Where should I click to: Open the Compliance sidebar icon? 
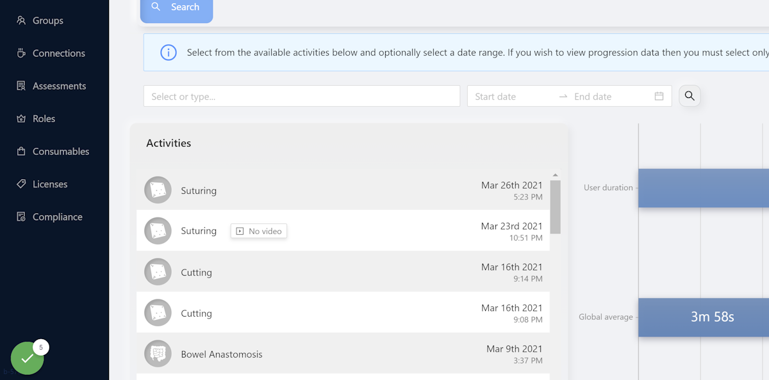(x=21, y=216)
